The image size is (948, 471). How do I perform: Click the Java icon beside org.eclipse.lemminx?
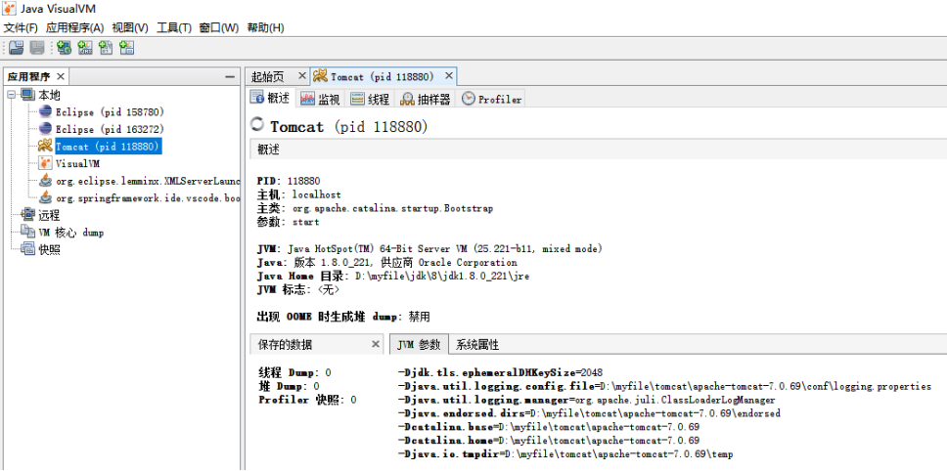[x=45, y=180]
